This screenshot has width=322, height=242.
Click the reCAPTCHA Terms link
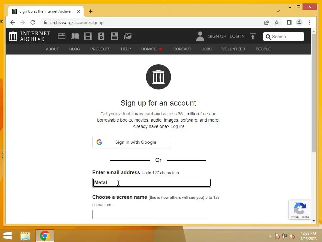pos(305,217)
